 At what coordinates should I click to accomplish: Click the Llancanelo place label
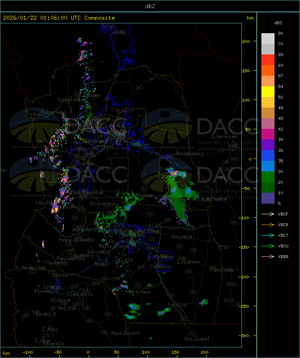pos(80,294)
